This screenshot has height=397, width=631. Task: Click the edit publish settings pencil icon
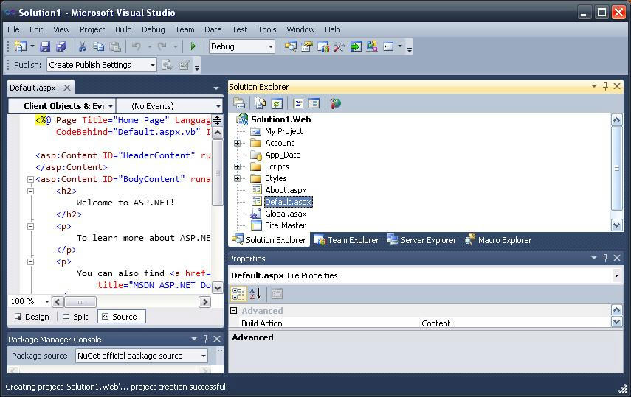185,65
